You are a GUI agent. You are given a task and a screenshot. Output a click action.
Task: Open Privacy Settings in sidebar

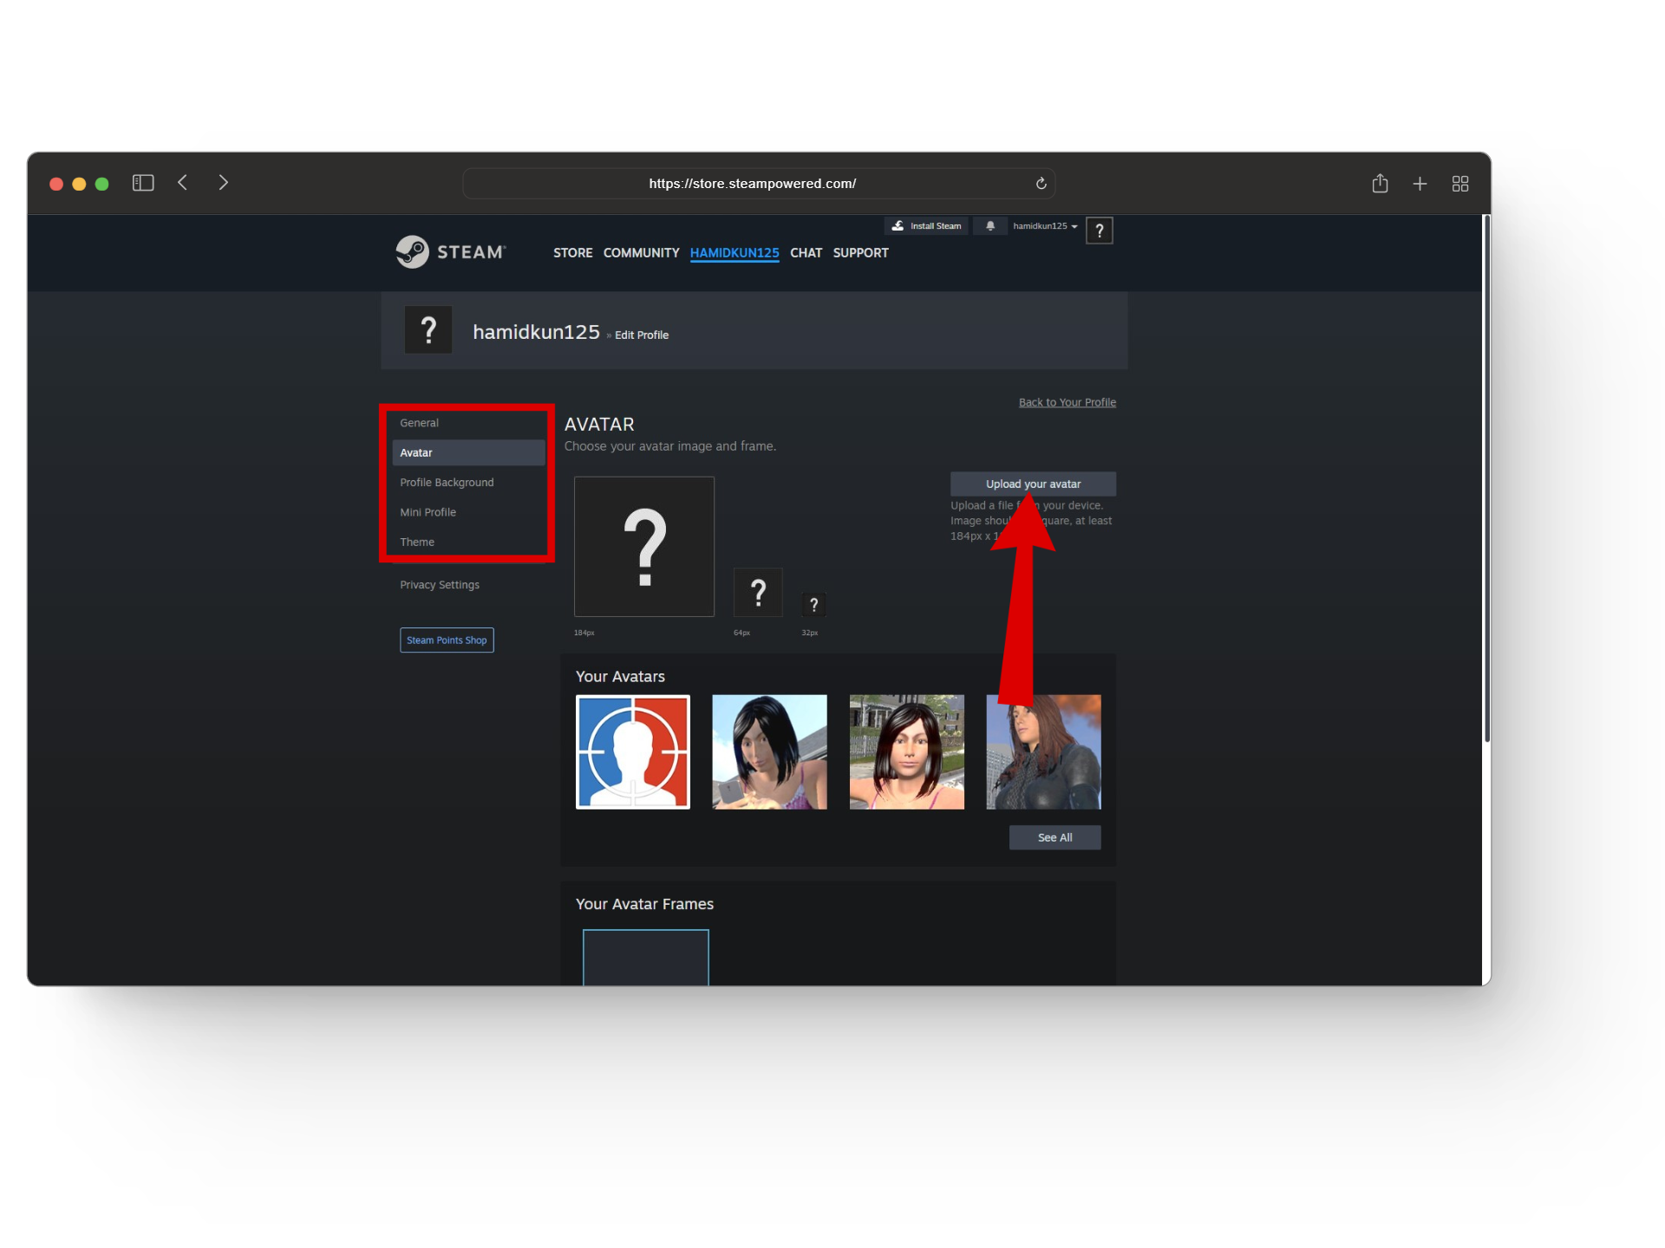(x=439, y=585)
